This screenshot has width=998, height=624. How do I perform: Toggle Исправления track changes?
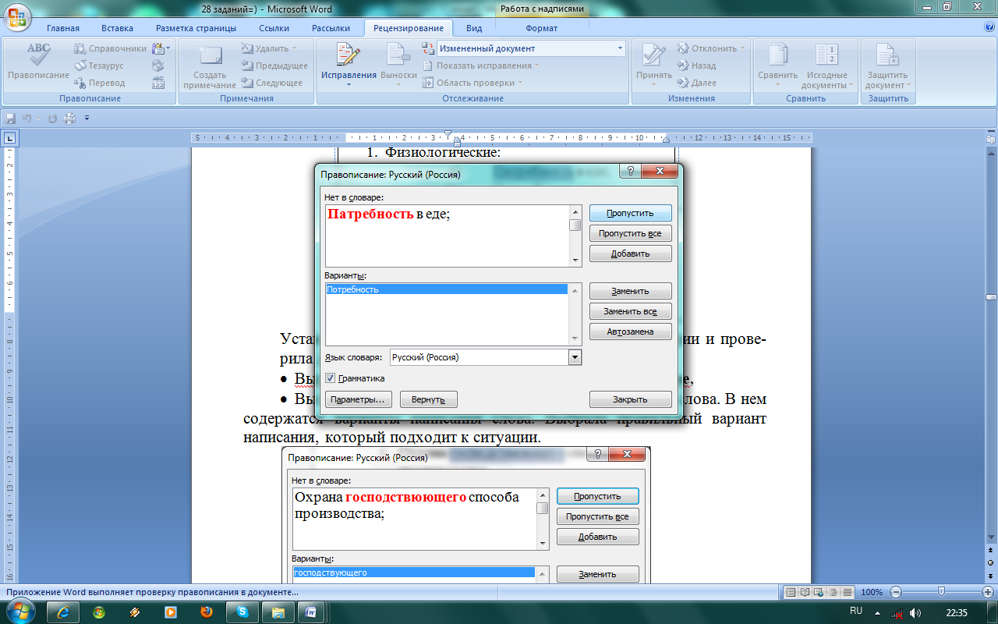click(348, 64)
